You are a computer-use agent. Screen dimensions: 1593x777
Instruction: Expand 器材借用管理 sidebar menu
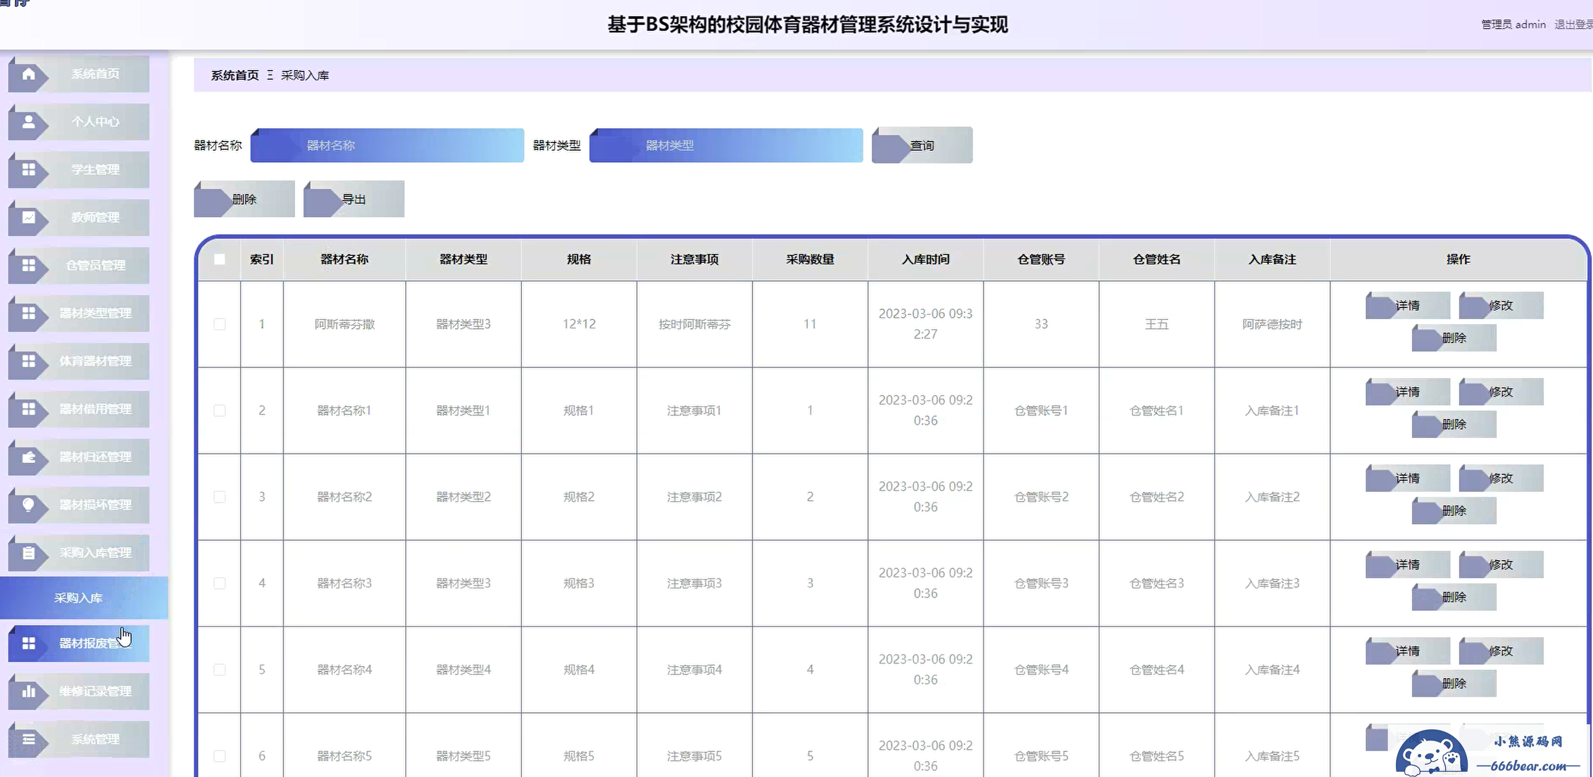(79, 409)
